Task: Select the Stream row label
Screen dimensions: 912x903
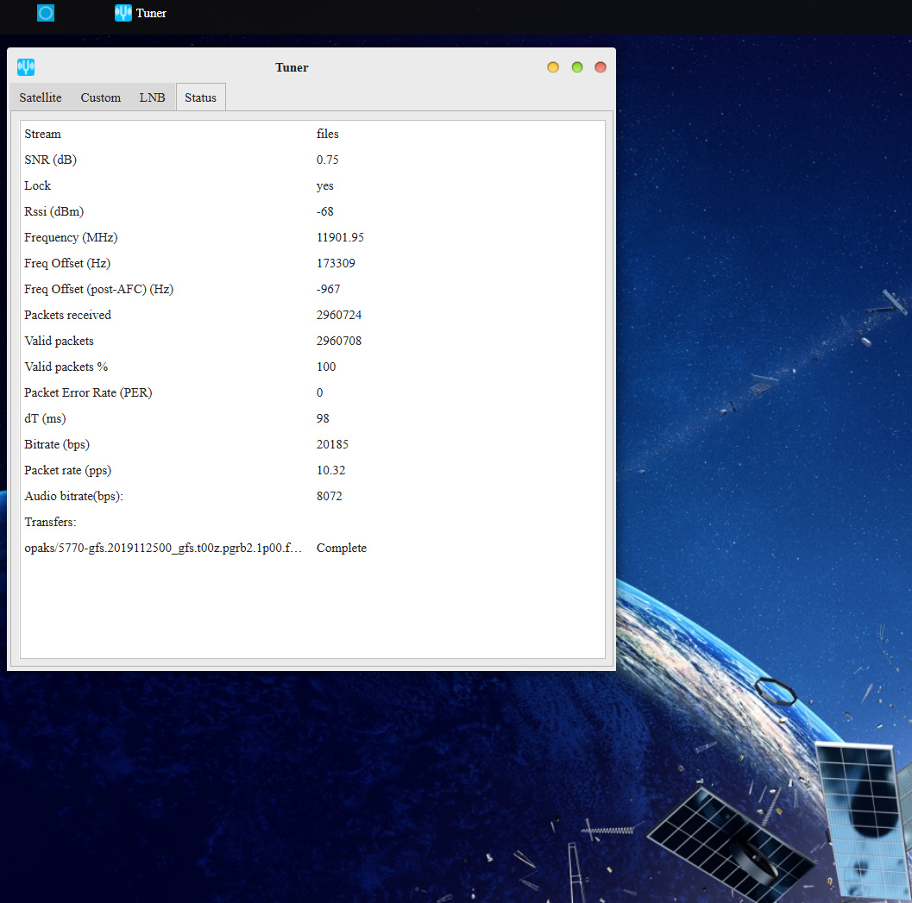Action: (42, 134)
